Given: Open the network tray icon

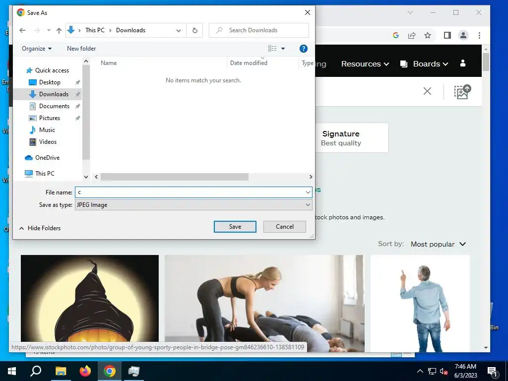Looking at the screenshot, I should click(432, 371).
